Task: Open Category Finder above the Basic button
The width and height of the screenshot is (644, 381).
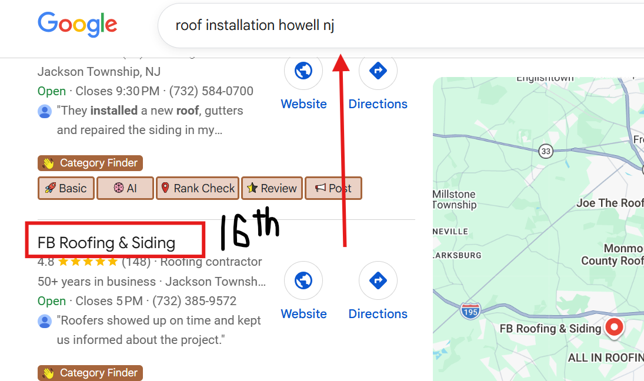Action: (91, 163)
